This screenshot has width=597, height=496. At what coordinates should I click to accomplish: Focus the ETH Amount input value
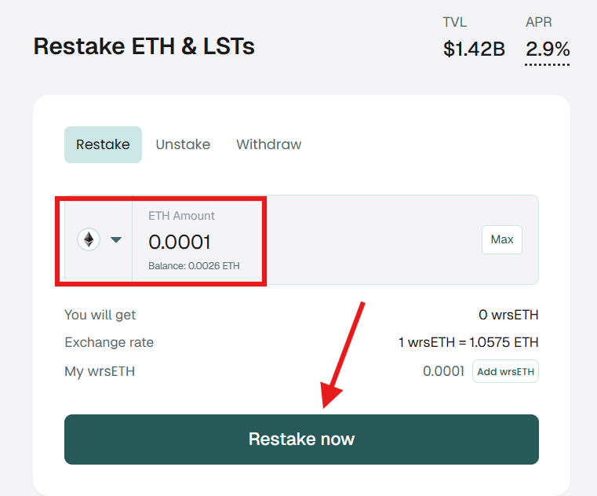pos(180,242)
